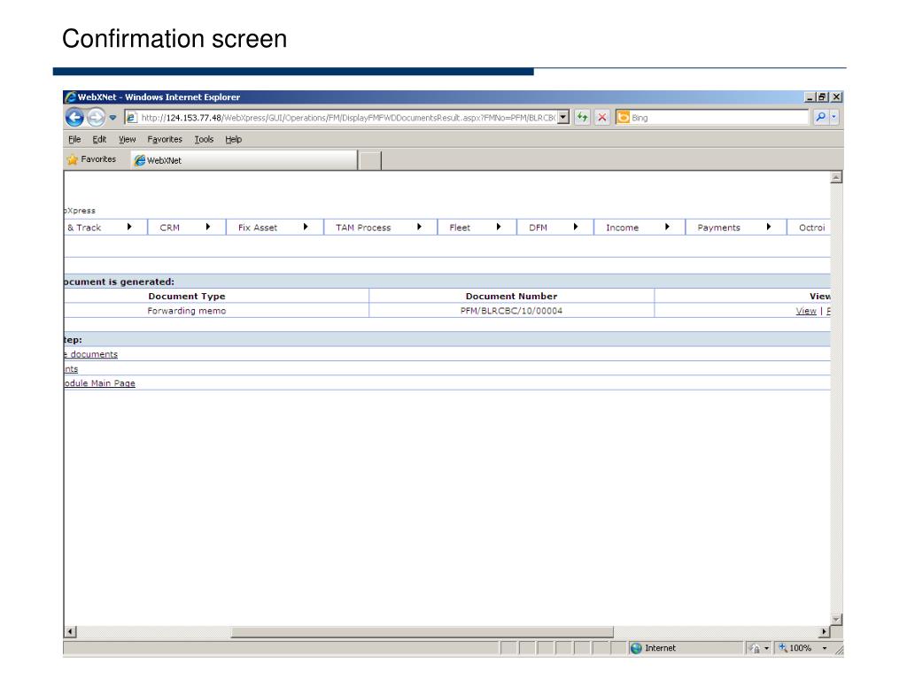Open the Favorites menu
The image size is (907, 680).
pos(165,139)
